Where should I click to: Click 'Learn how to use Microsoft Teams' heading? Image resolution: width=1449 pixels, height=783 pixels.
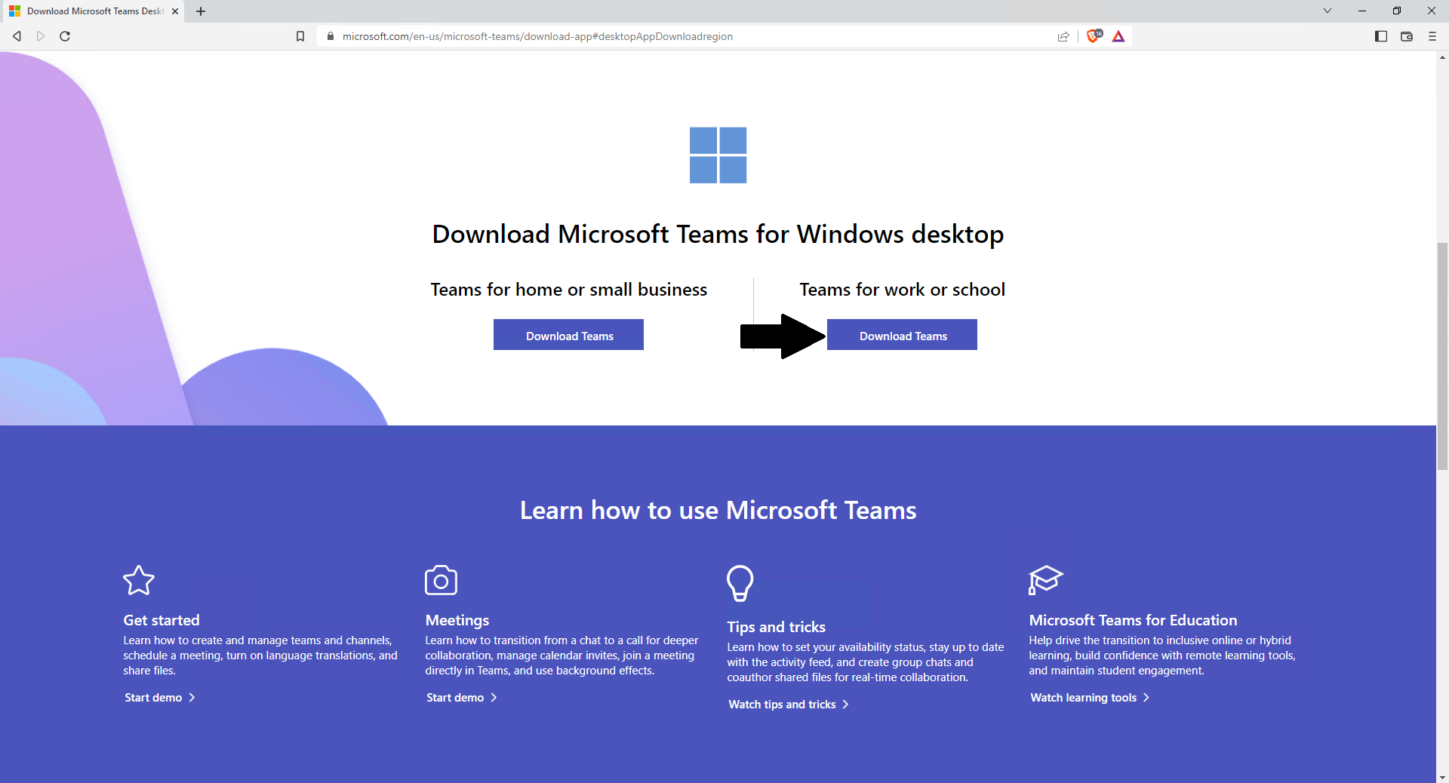(x=718, y=511)
